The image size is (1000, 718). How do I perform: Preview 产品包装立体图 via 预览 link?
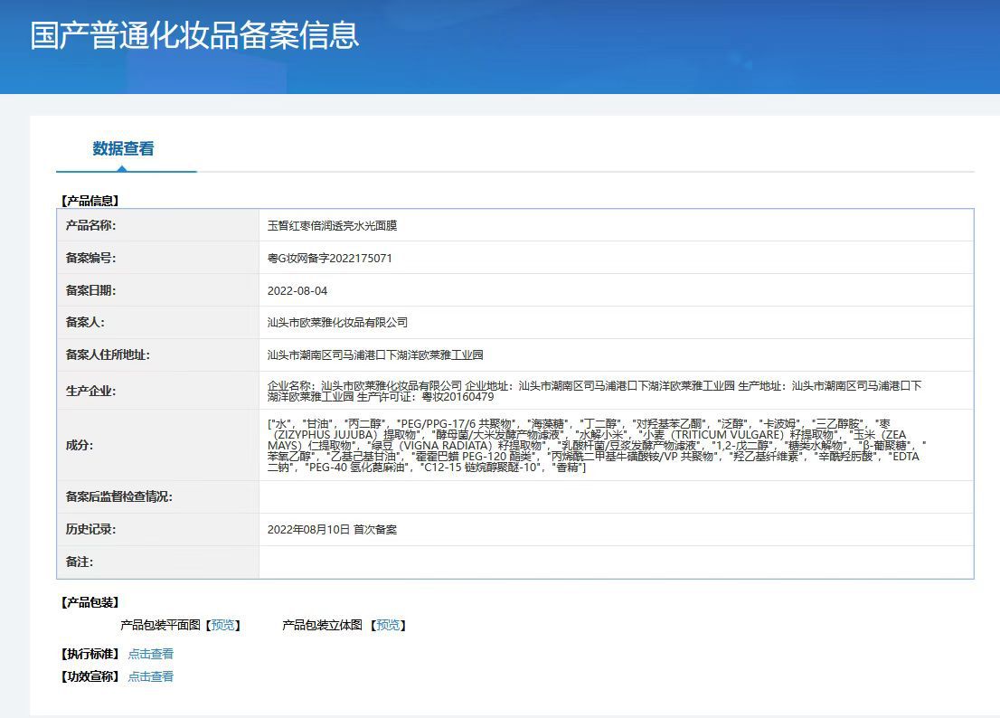[388, 625]
